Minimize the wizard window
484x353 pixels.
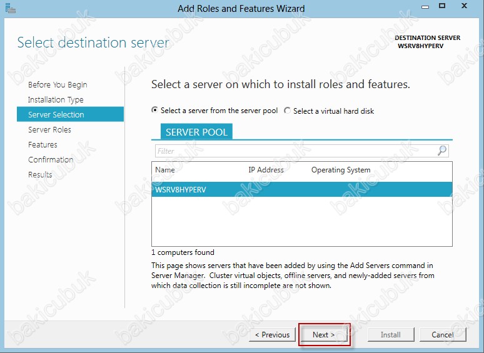click(x=425, y=7)
